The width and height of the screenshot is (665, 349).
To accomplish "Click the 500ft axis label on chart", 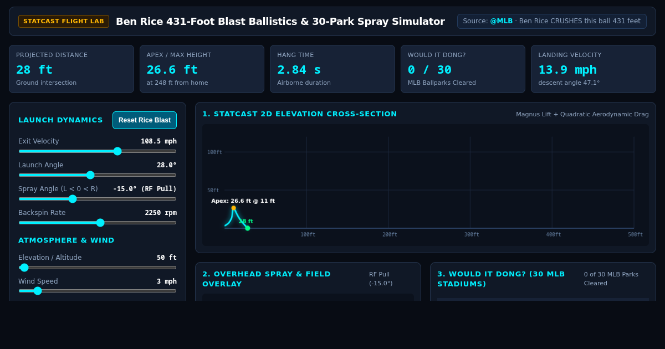I will coord(636,235).
